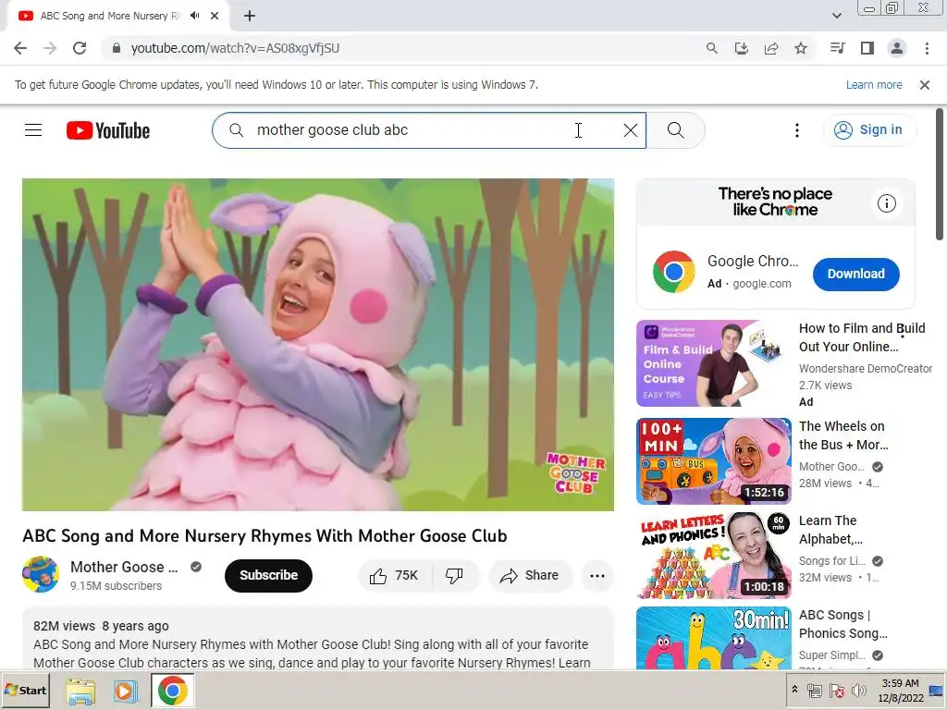Share the ABC Song video
This screenshot has width=947, height=710.
[529, 575]
